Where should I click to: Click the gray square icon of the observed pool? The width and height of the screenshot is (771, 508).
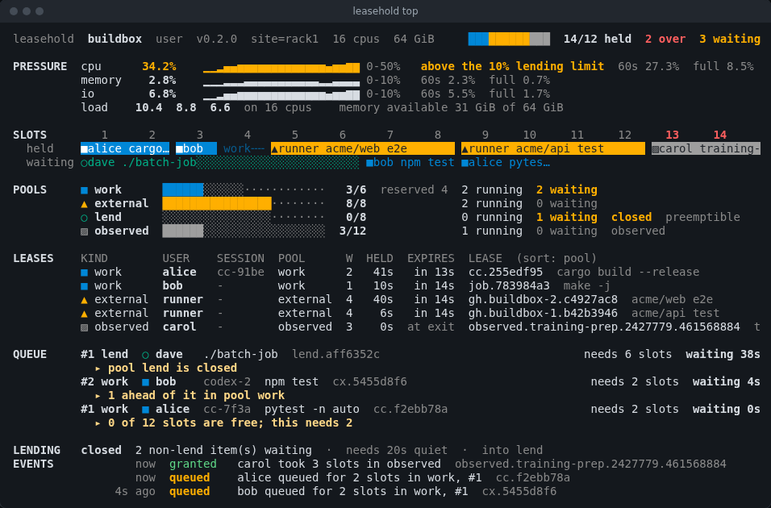84,231
